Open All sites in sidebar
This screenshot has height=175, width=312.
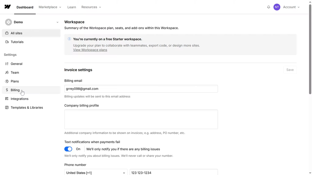coord(16,33)
